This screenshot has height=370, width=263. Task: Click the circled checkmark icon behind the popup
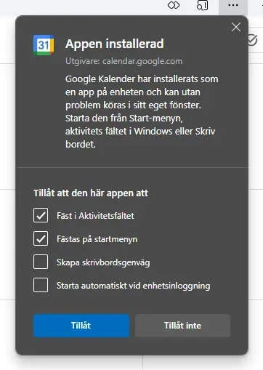click(253, 40)
